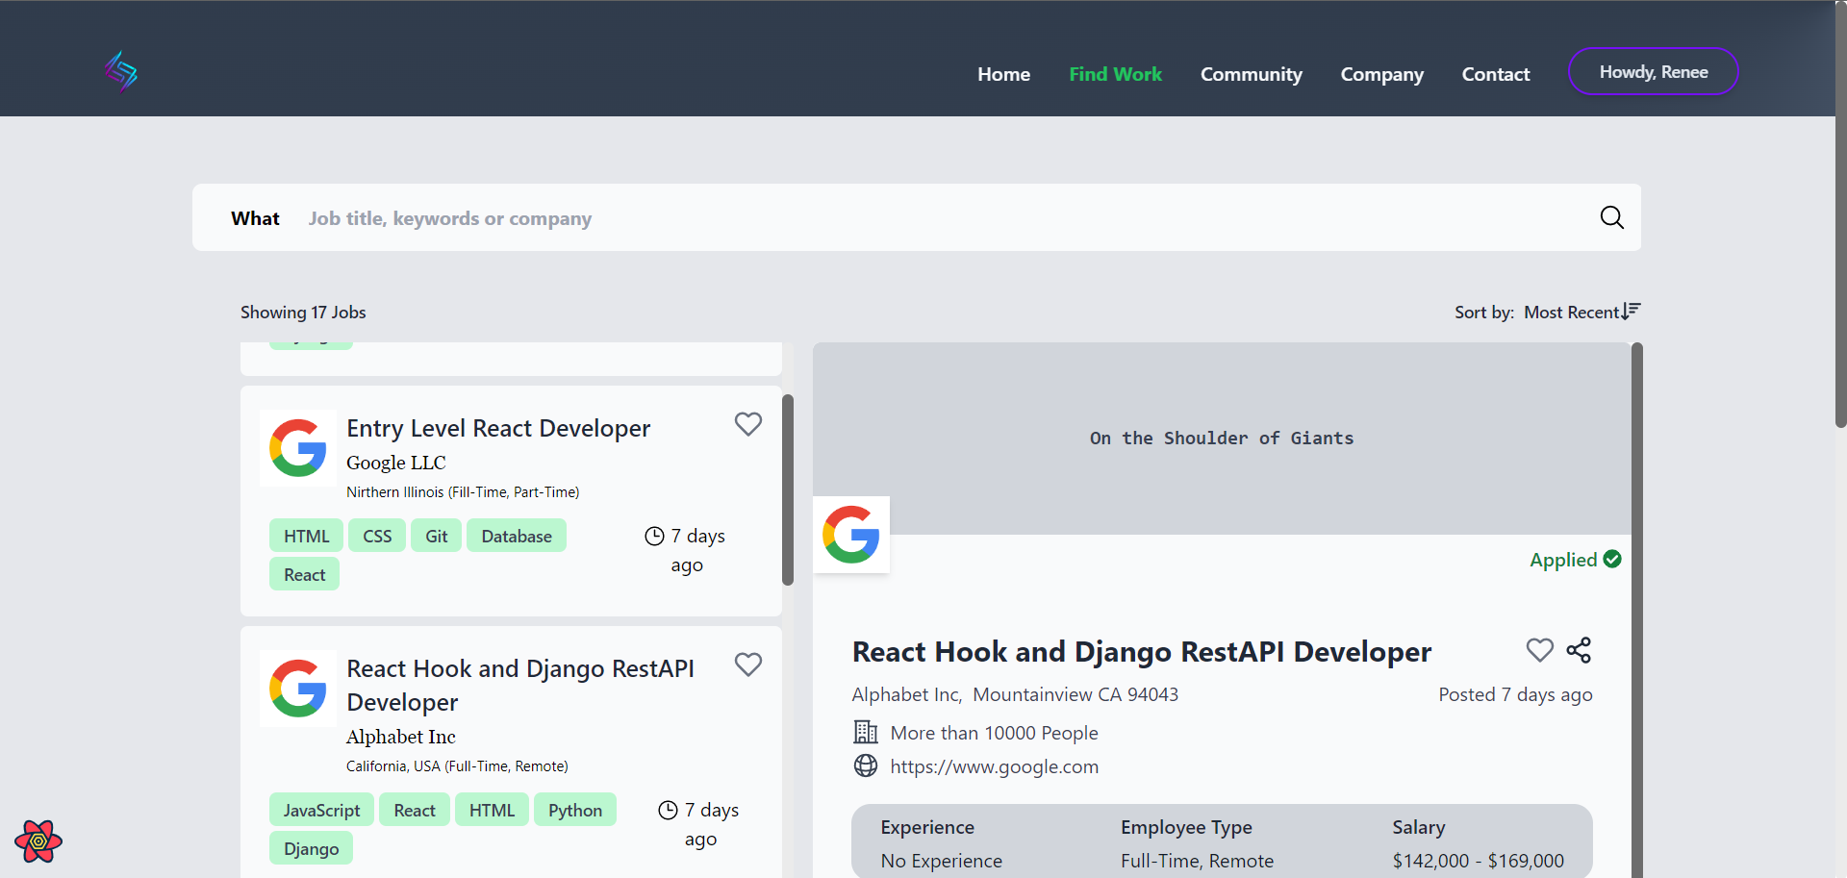Click Google logo on Entry Level card
The width and height of the screenshot is (1847, 878).
click(x=298, y=448)
